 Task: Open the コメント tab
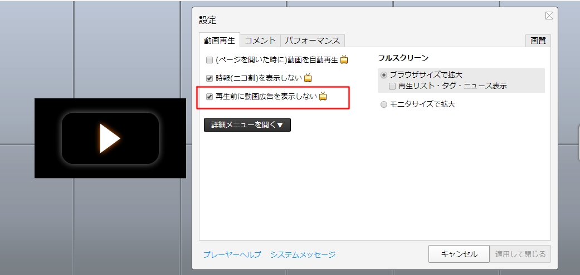[260, 41]
